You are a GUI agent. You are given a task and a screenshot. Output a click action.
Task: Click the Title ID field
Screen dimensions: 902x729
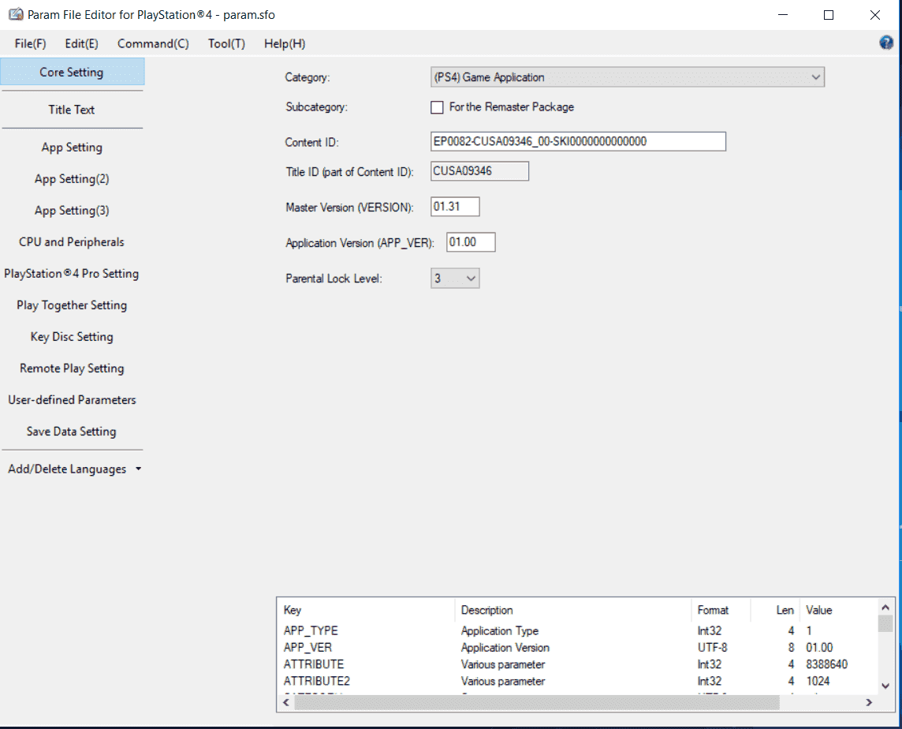pyautogui.click(x=479, y=171)
